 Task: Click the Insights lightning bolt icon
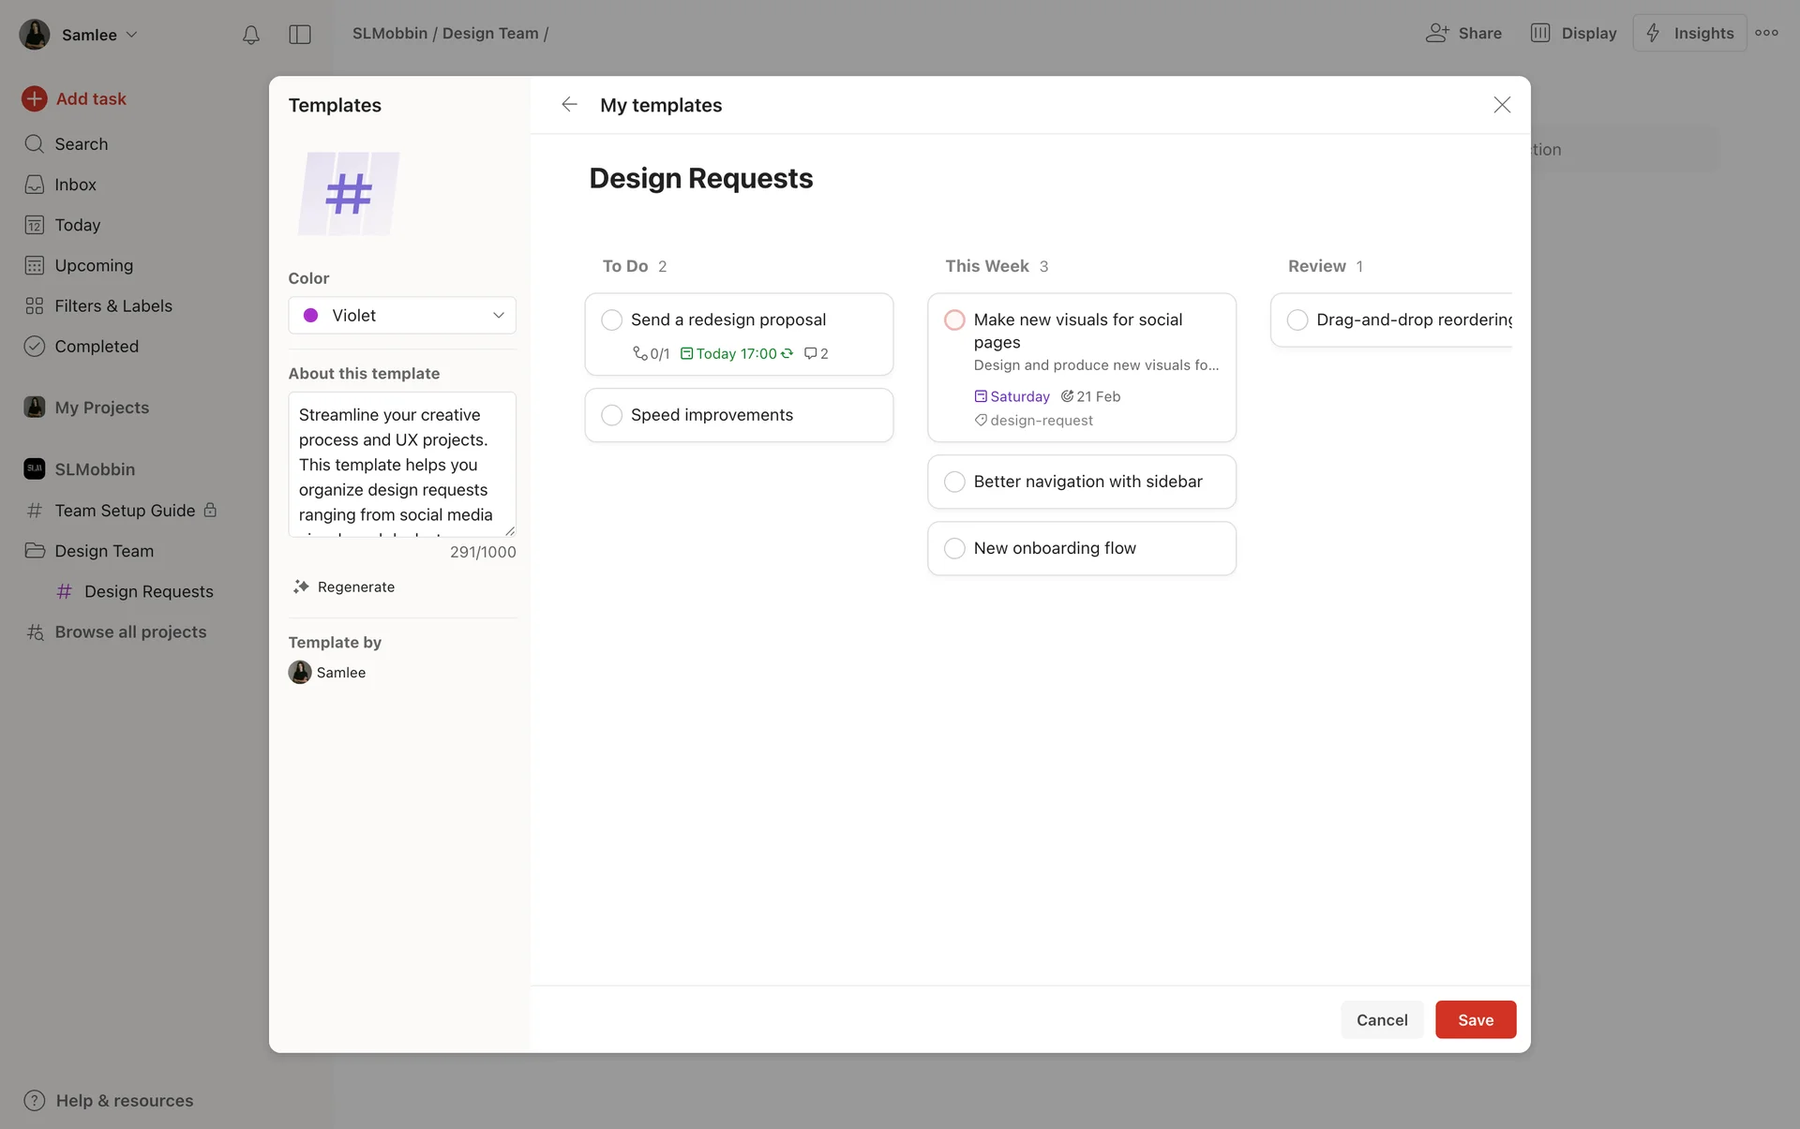pyautogui.click(x=1653, y=33)
